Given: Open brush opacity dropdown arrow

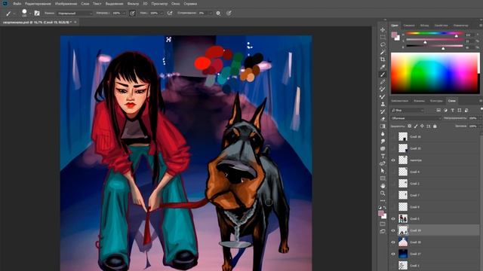Looking at the screenshot, I should 124,14.
